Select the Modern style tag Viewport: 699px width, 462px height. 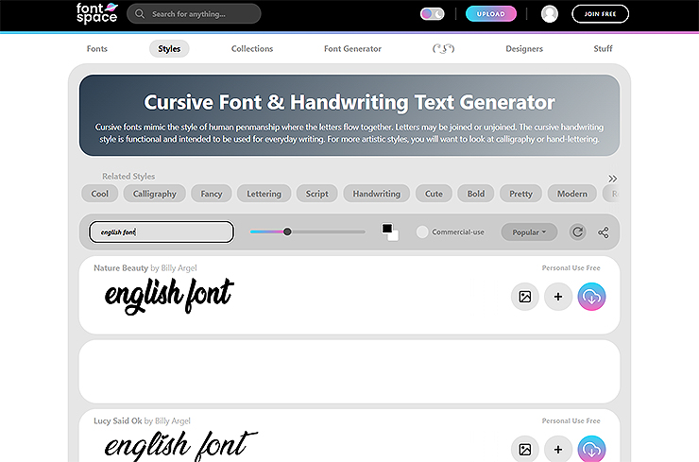pyautogui.click(x=571, y=194)
